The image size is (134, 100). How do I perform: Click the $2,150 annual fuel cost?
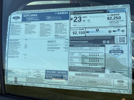pyautogui.click(x=79, y=33)
